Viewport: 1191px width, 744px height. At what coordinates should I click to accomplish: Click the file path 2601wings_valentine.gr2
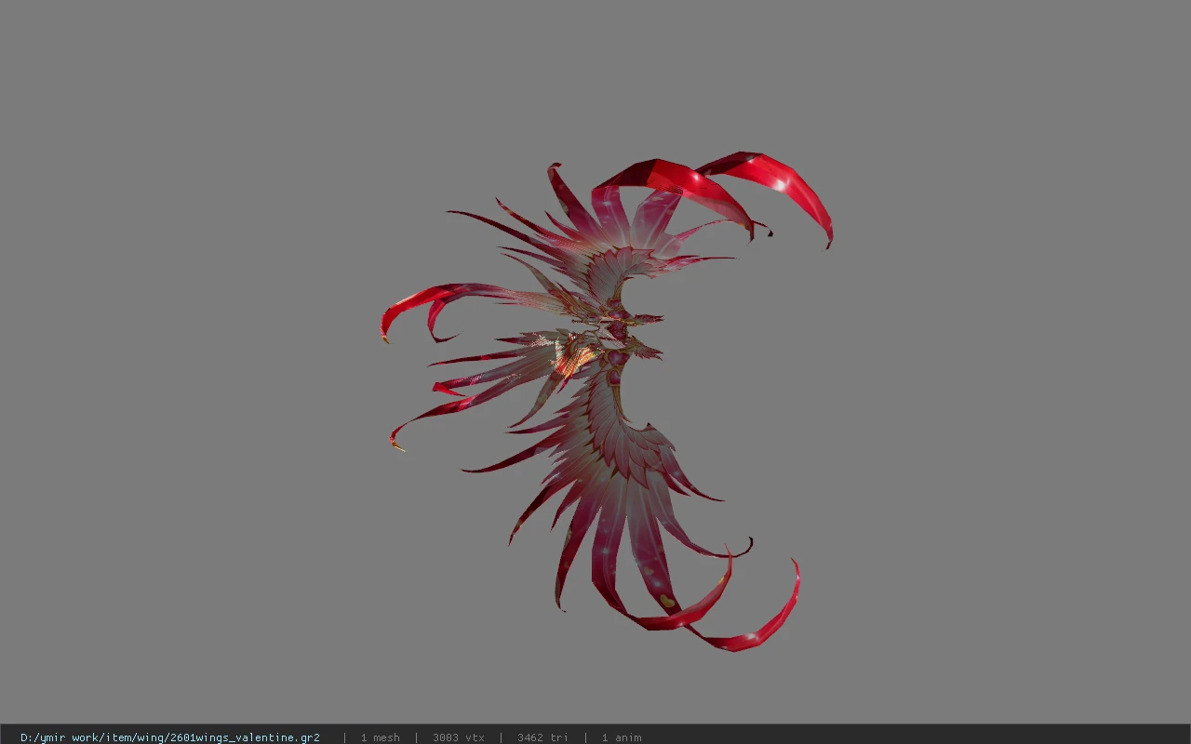pyautogui.click(x=170, y=737)
